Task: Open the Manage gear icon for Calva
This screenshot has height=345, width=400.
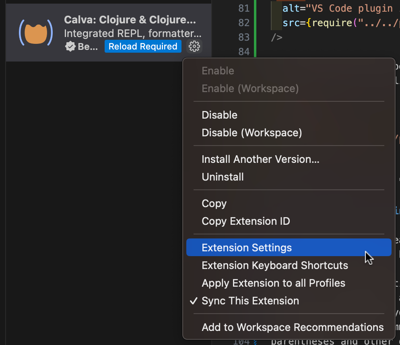Action: 194,47
